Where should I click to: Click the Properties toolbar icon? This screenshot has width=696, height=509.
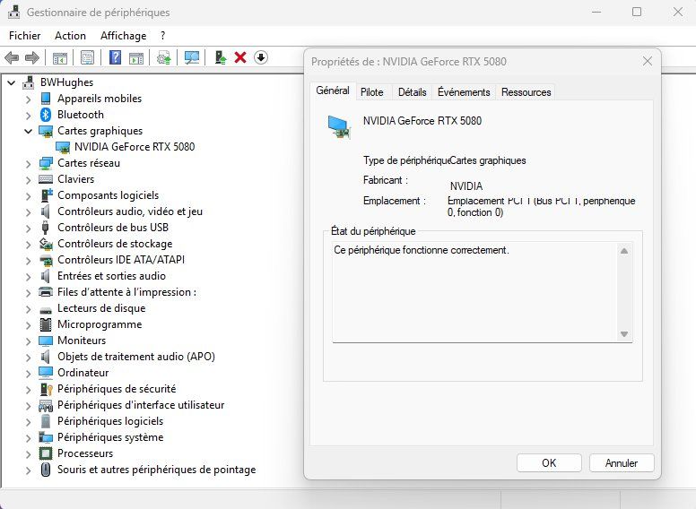tap(87, 57)
